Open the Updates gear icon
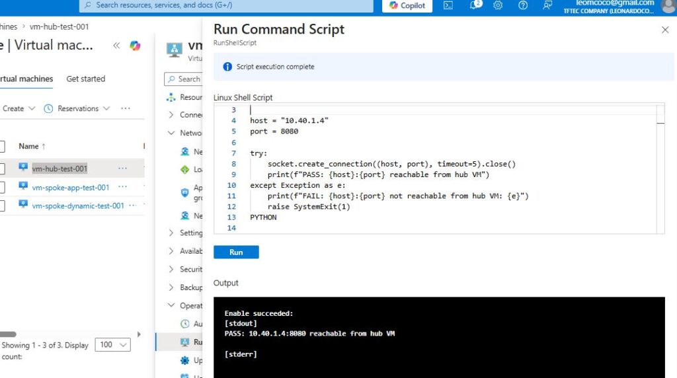 click(x=185, y=360)
